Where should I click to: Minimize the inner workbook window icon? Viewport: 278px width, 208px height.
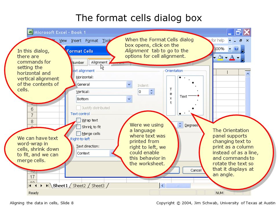[235, 41]
